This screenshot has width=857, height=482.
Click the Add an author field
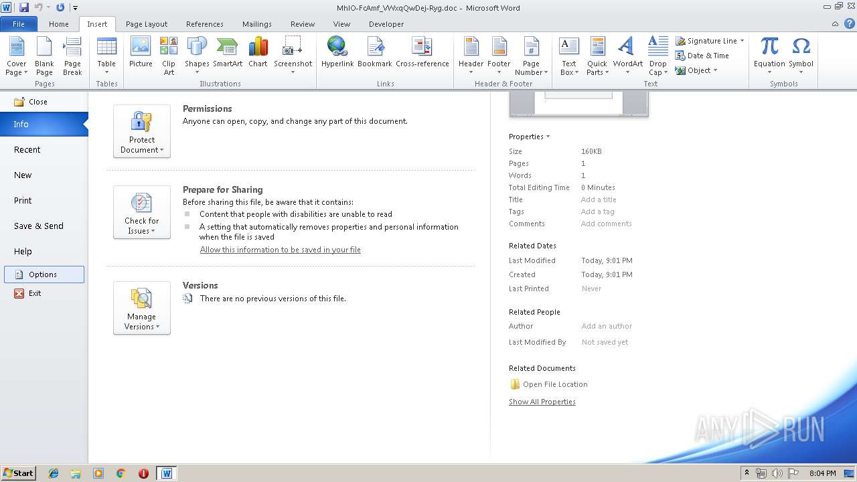[x=607, y=326]
